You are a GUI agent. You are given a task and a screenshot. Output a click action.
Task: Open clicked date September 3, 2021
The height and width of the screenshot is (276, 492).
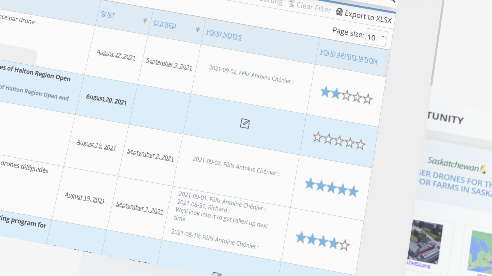pos(169,64)
